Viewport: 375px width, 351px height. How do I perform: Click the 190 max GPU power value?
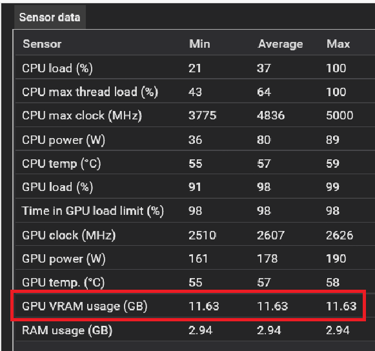click(x=336, y=259)
